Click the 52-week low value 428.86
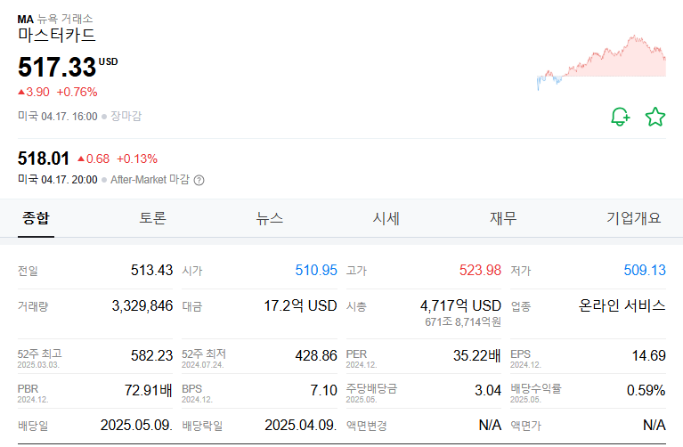Viewport: 683px width, 447px height. 316,355
